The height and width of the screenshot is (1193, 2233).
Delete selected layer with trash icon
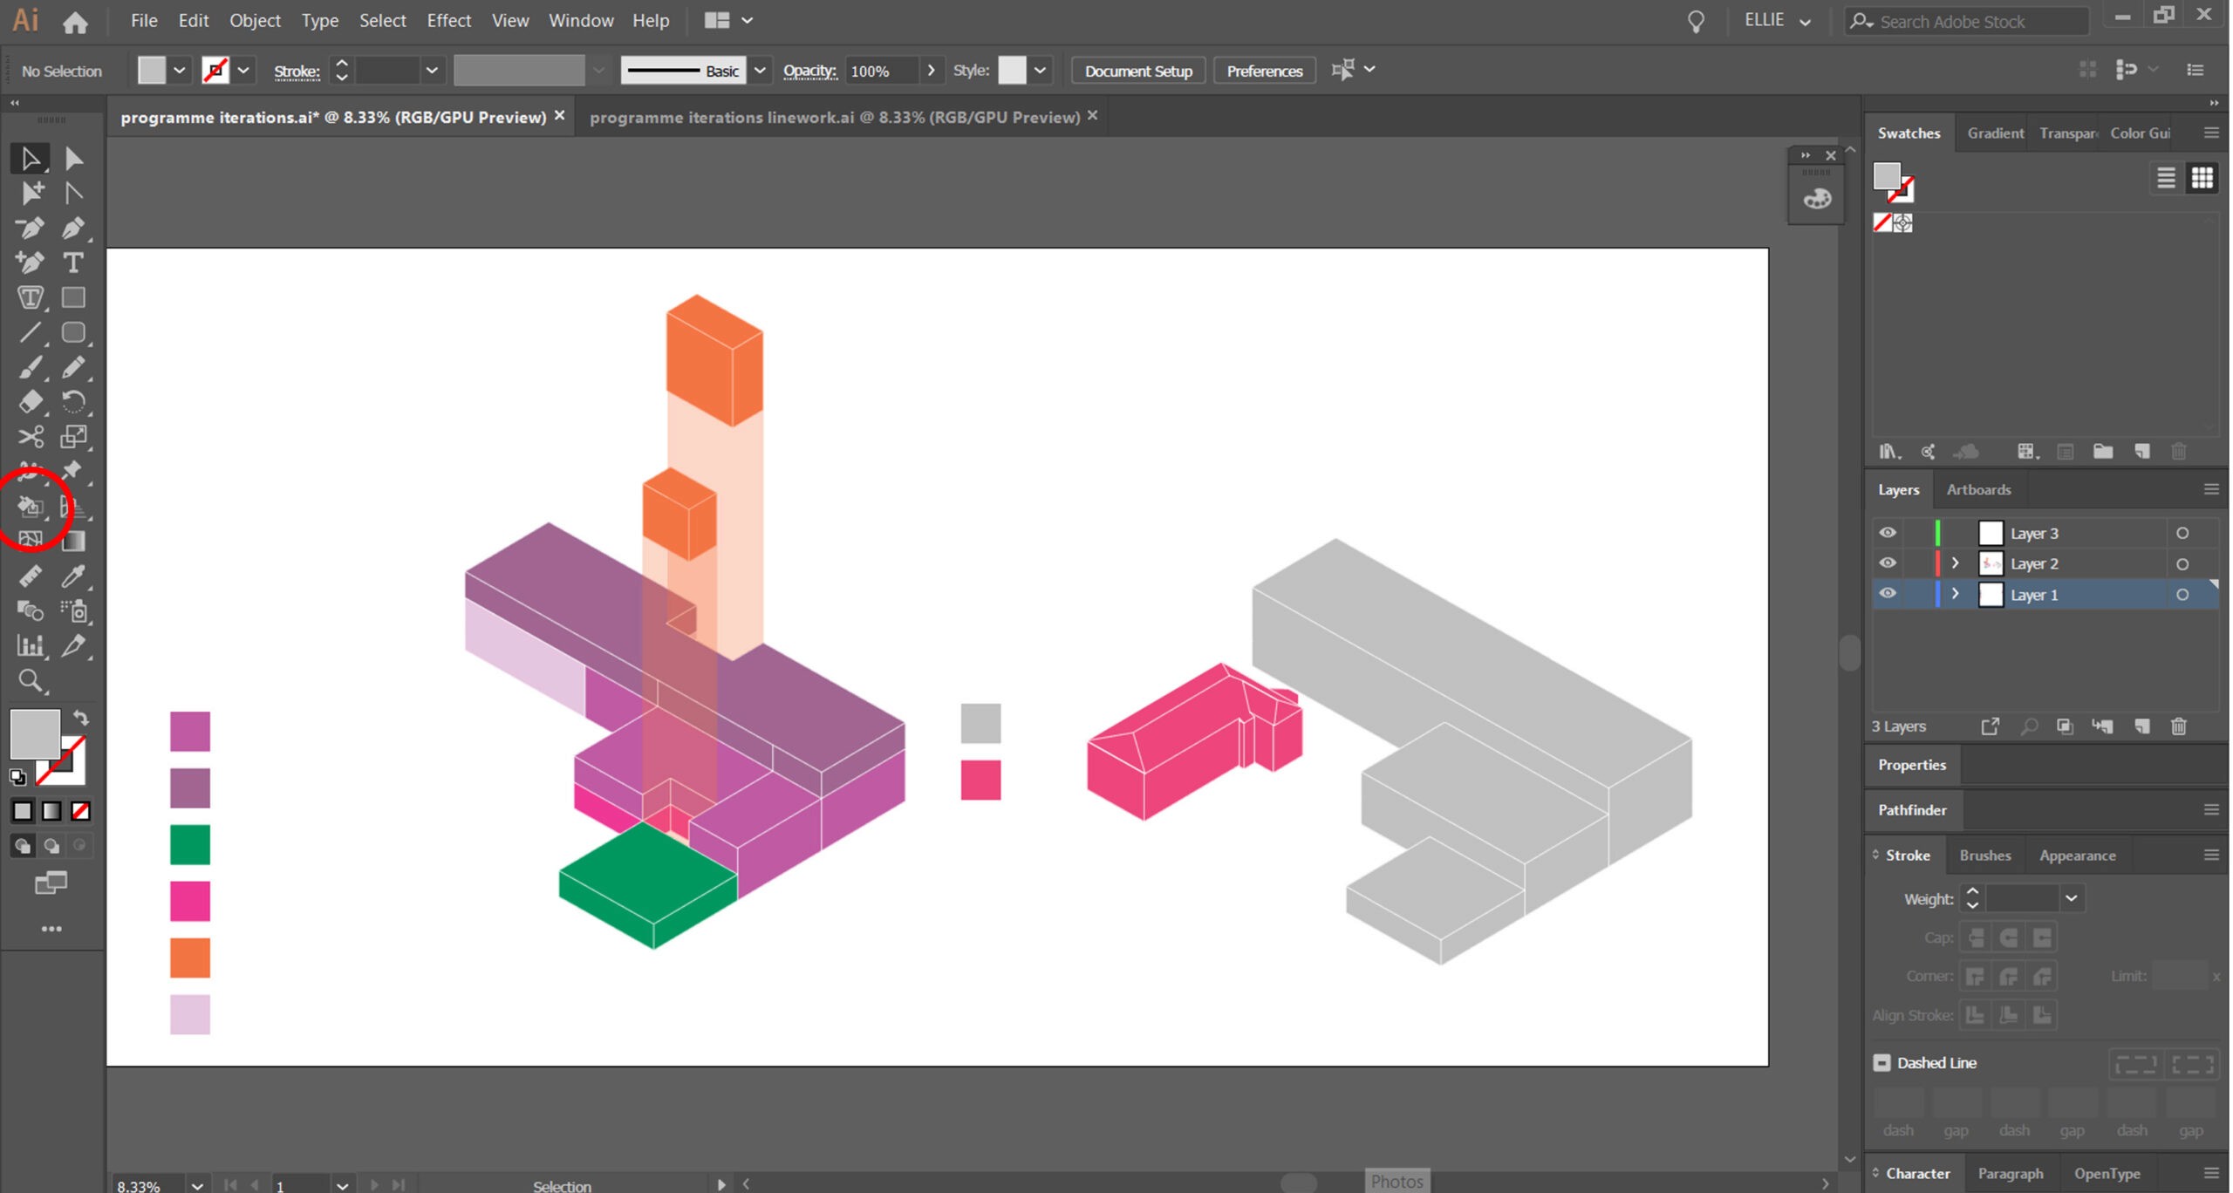[x=2178, y=726]
